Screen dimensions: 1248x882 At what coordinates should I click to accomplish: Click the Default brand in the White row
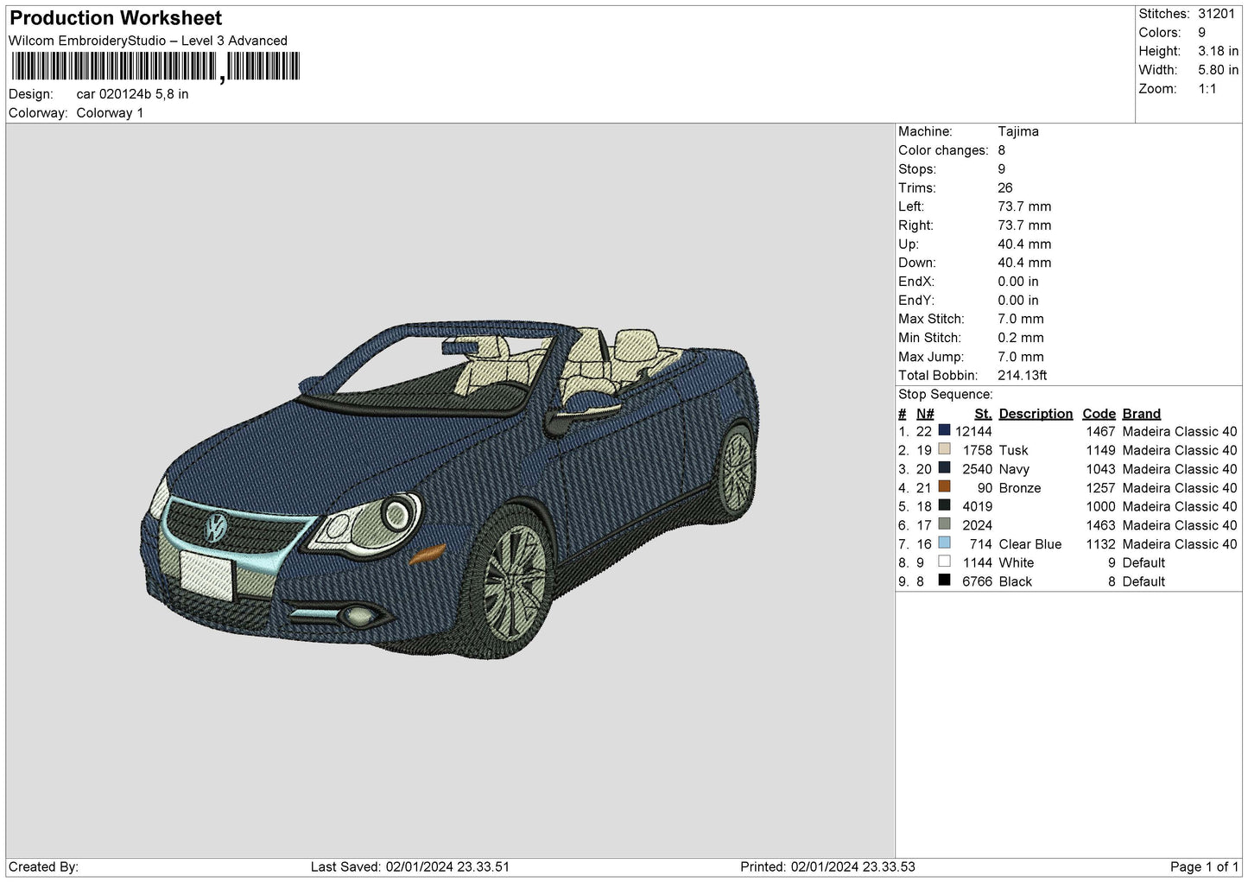1143,562
